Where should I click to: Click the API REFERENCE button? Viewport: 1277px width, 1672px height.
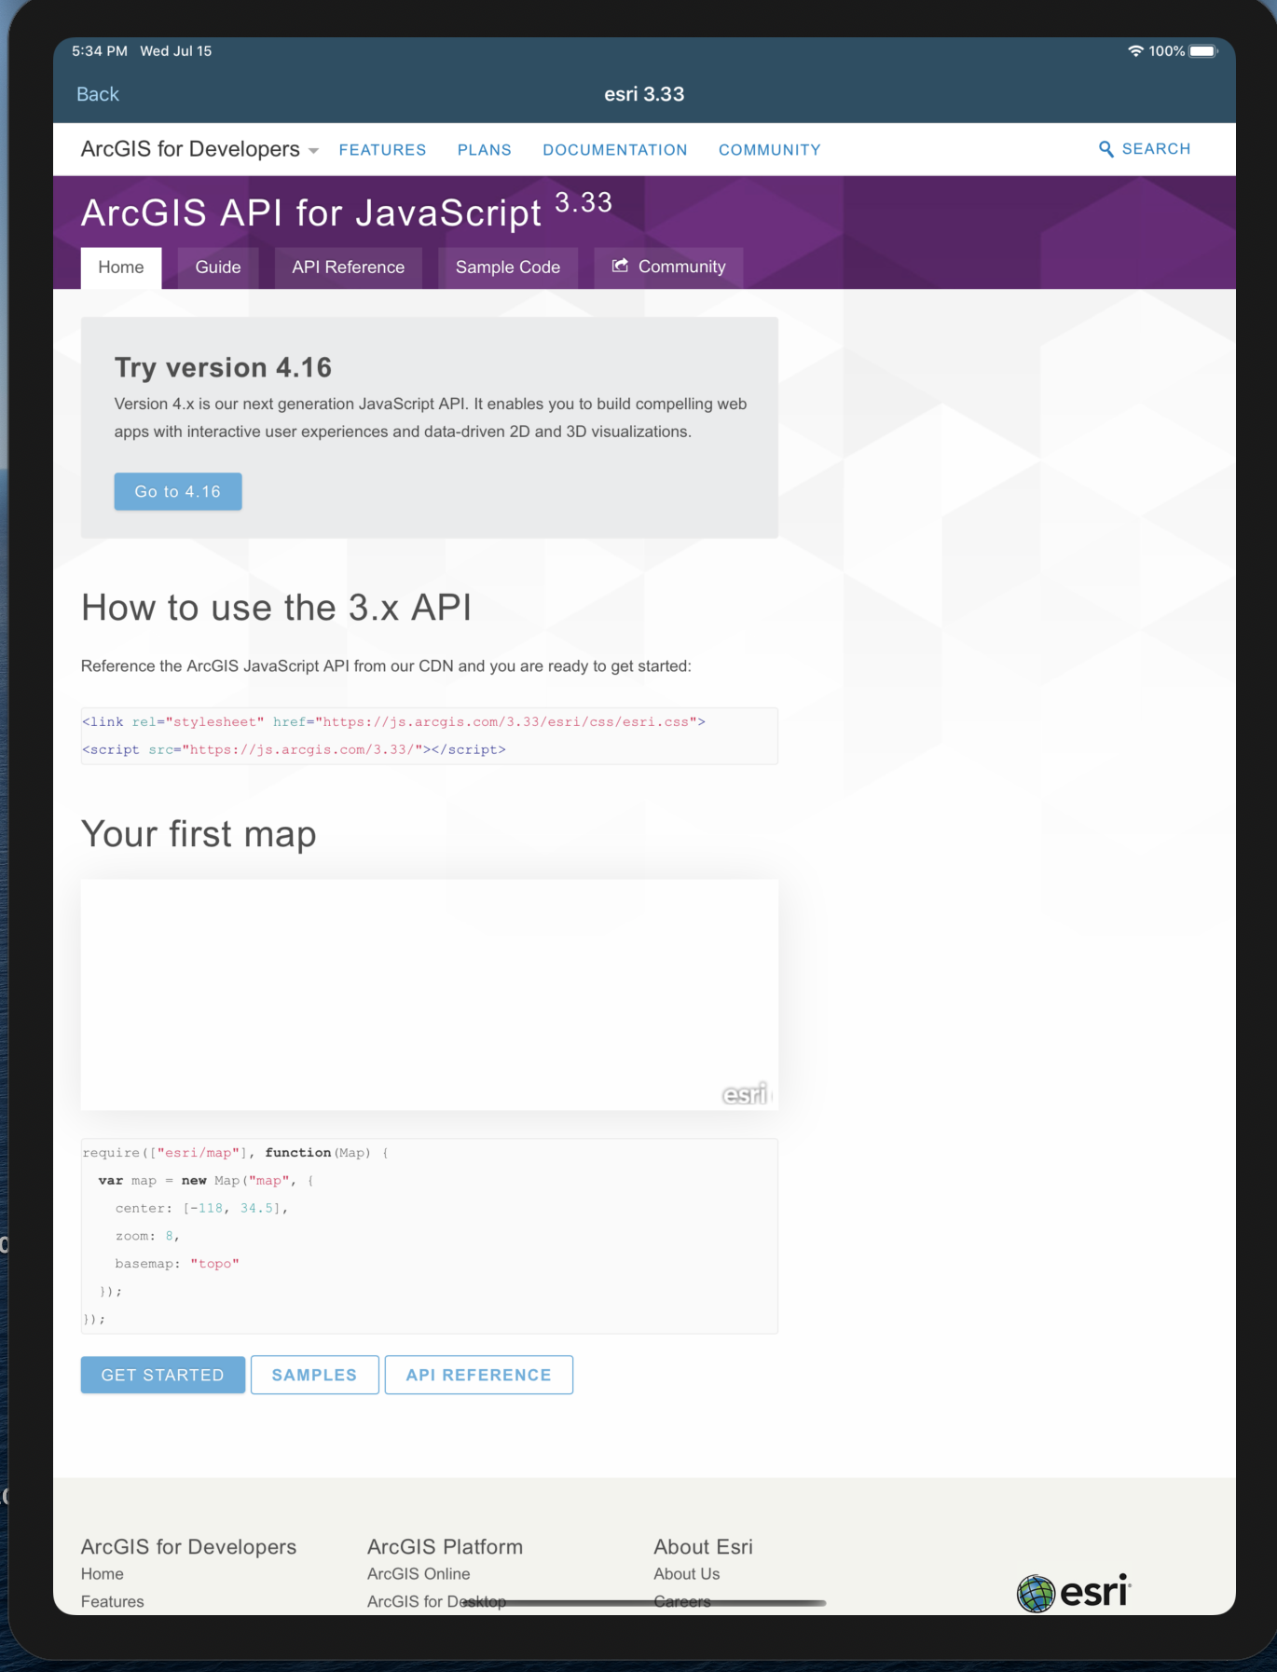point(479,1375)
